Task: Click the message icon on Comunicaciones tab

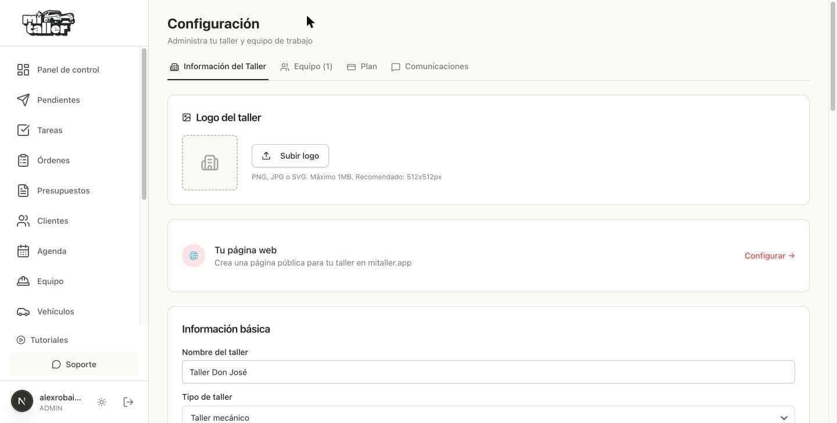Action: [x=396, y=67]
